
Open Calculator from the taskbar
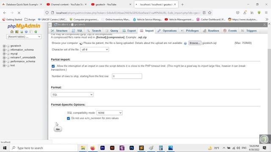(161, 148)
